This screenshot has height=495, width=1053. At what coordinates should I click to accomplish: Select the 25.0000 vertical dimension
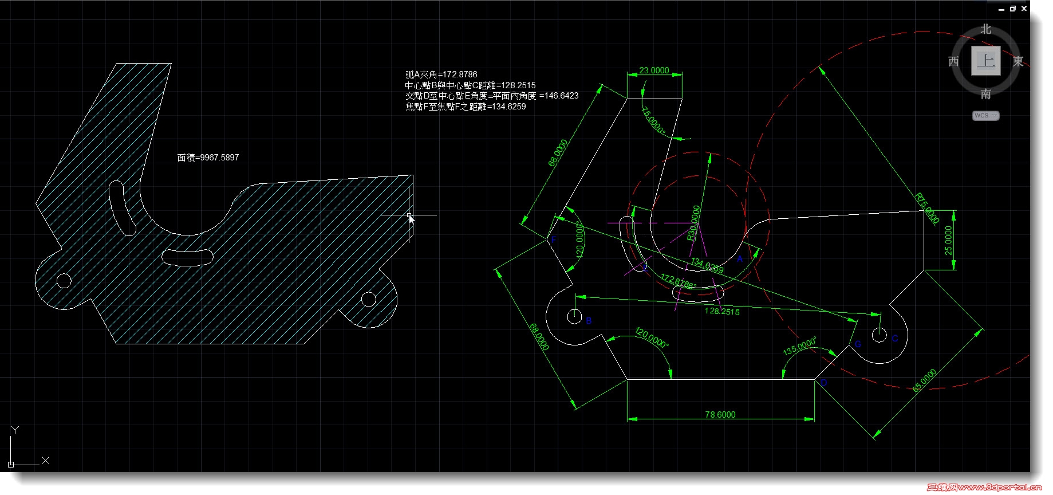pos(948,241)
